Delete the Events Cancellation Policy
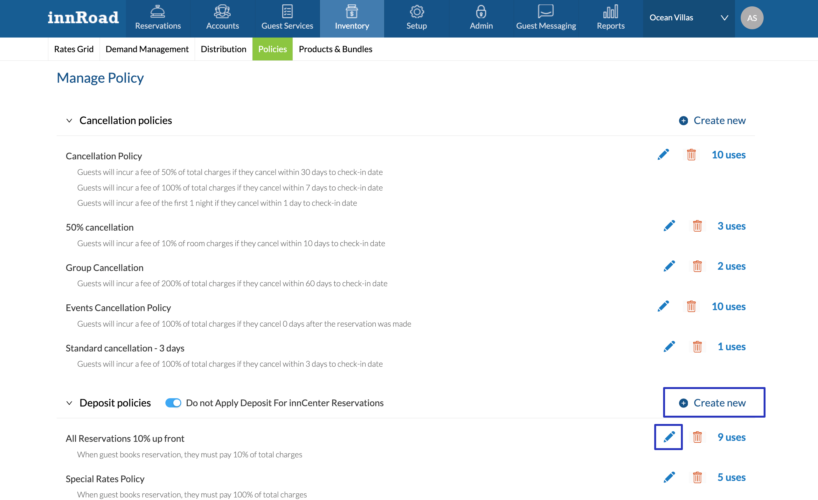 (x=691, y=306)
